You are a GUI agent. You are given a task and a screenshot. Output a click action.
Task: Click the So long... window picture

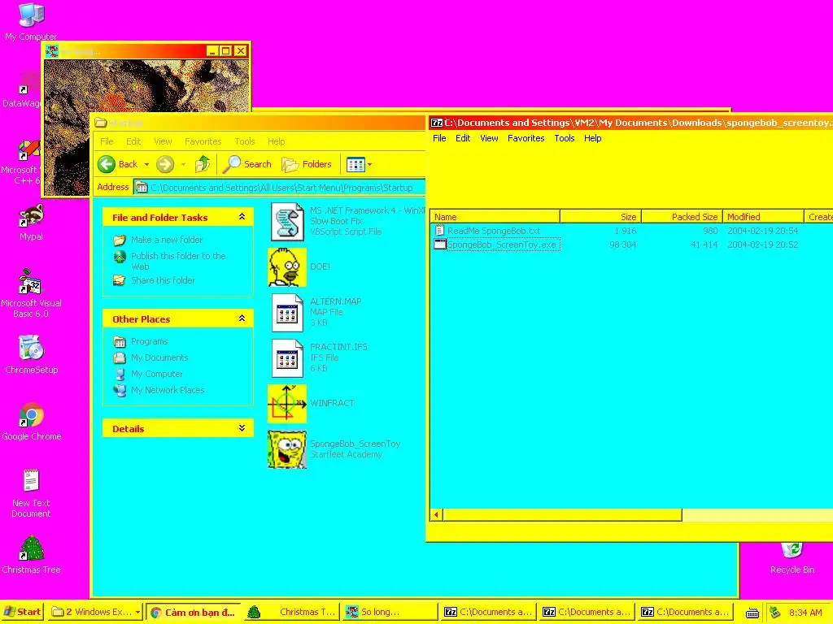point(146,86)
